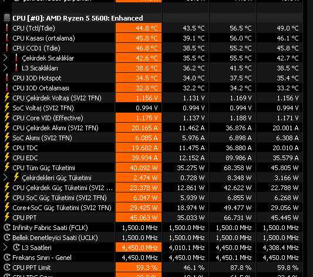Viewport: 313px width, 277px height.
Task: Select the CPU CCD1 (Tdie) label
Action: pos(36,48)
